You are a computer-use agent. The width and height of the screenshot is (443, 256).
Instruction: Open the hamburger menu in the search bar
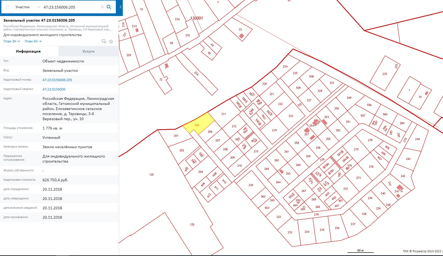click(x=8, y=7)
